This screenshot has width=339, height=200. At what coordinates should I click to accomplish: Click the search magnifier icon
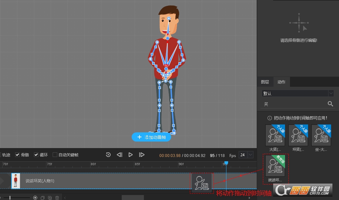pyautogui.click(x=330, y=104)
